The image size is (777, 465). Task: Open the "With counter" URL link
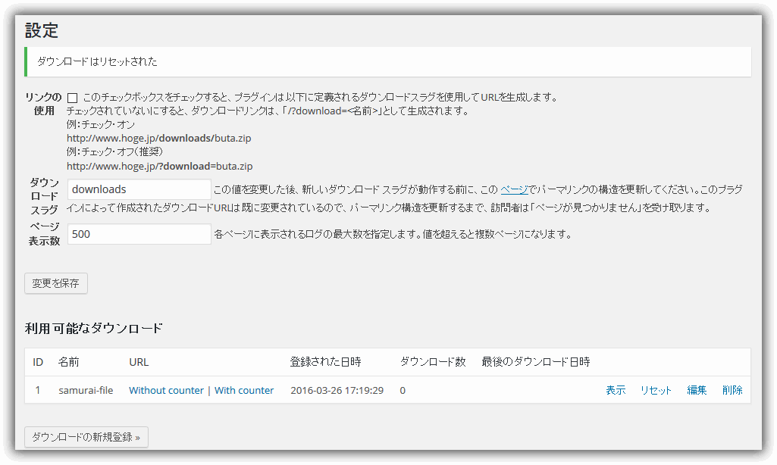click(x=244, y=391)
